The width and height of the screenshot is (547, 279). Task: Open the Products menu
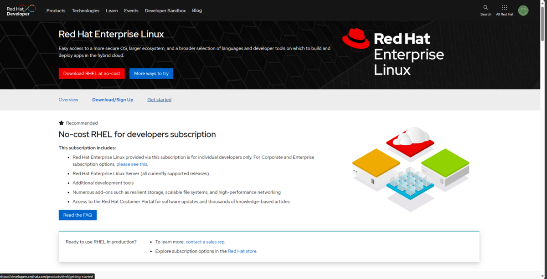tap(56, 10)
